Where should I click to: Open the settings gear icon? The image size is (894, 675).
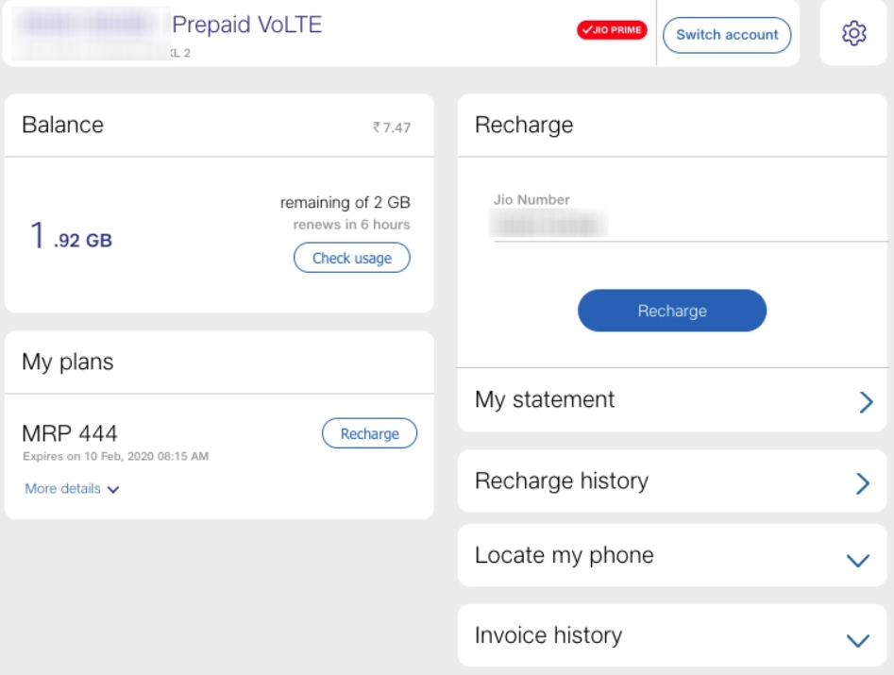point(853,34)
